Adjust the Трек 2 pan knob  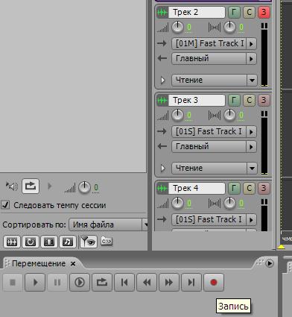pos(229,27)
